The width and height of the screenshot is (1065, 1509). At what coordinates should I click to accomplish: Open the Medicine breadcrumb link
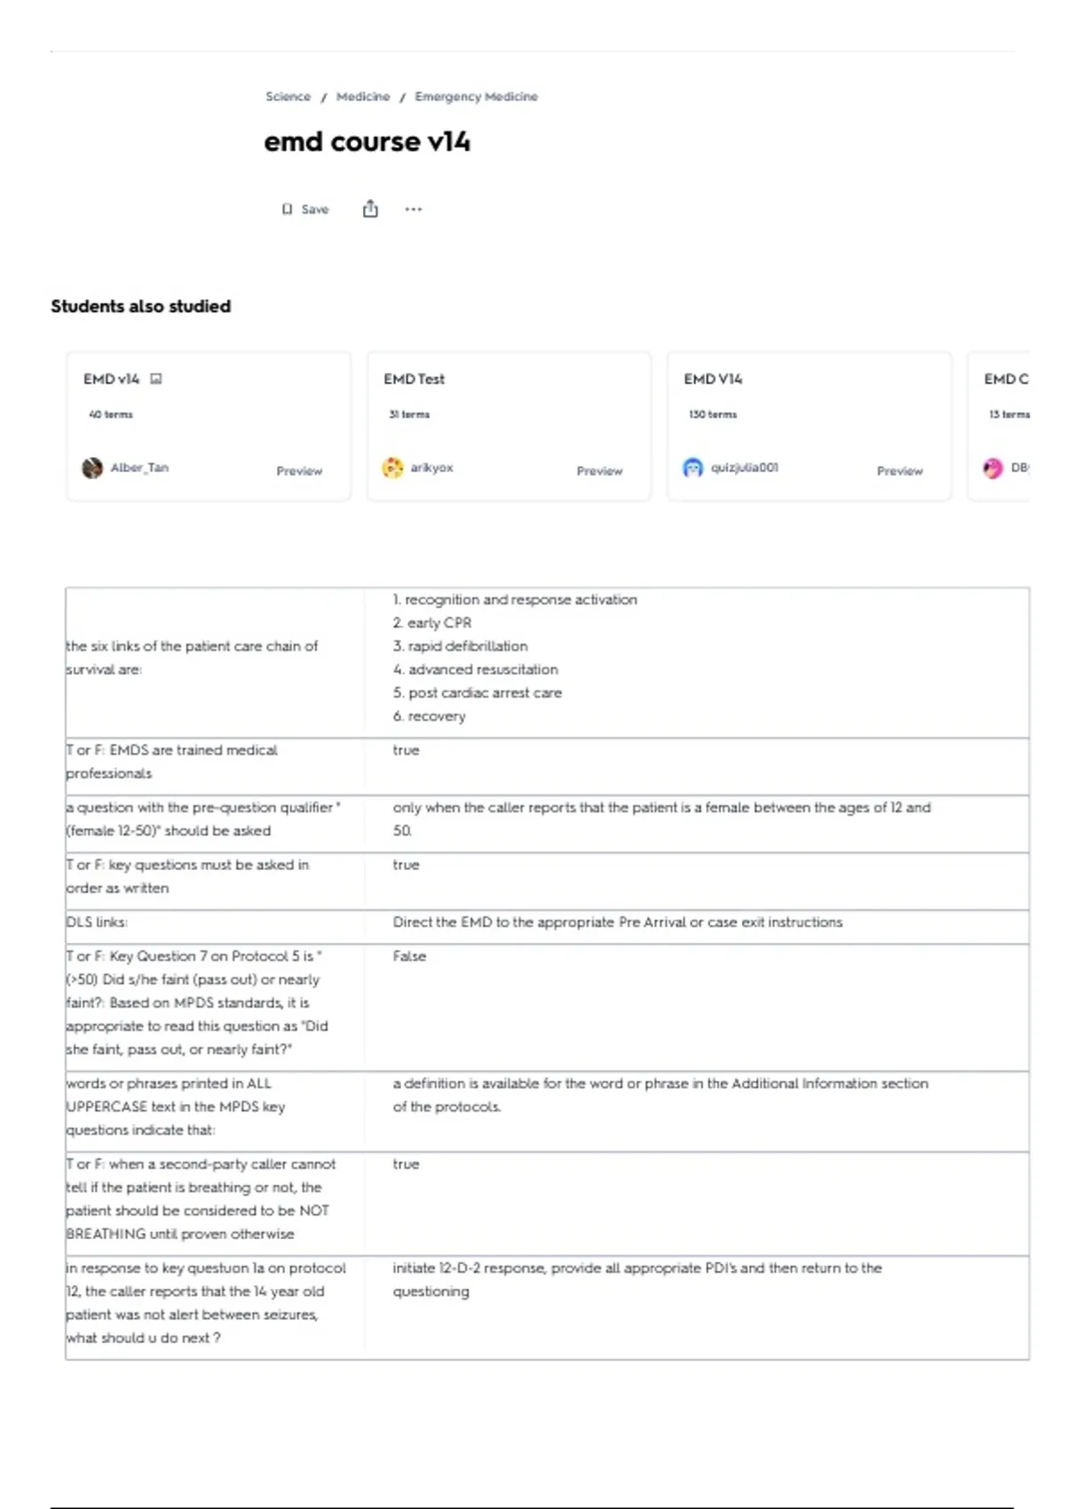tap(363, 97)
